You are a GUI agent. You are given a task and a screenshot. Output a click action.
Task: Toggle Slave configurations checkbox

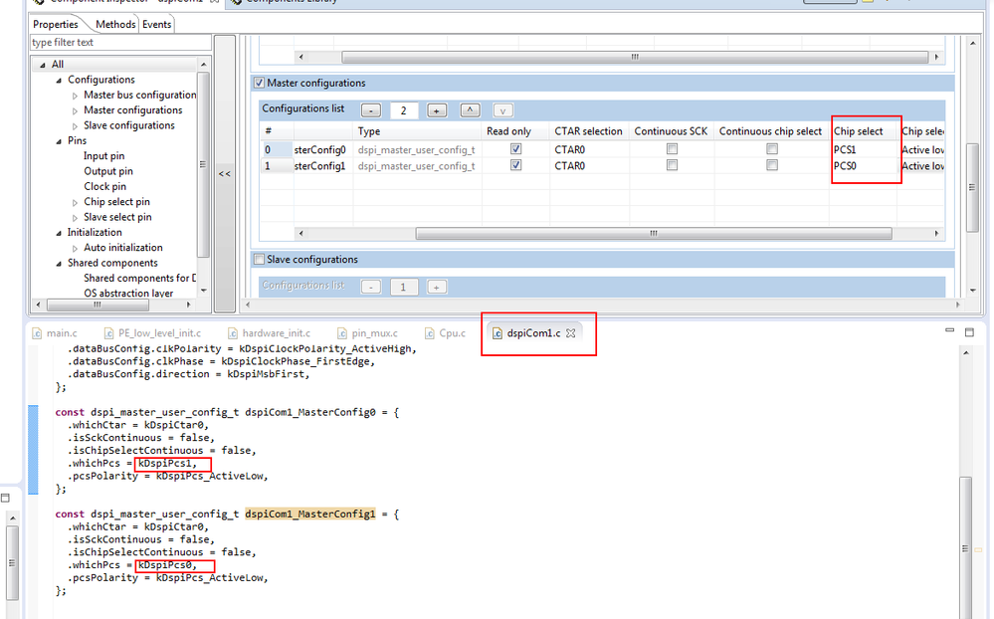tap(259, 260)
